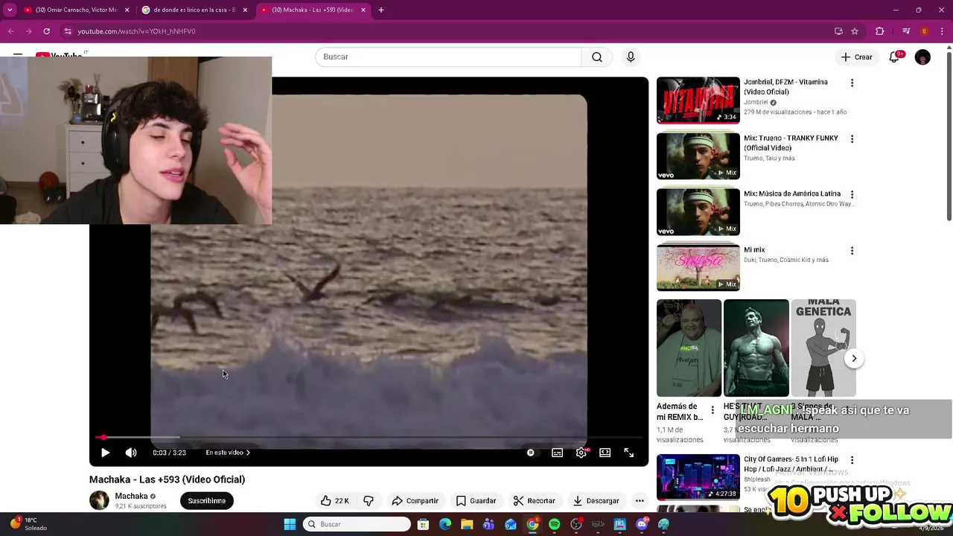Open a new browser tab
Viewport: 953px width, 536px height.
[x=380, y=10]
